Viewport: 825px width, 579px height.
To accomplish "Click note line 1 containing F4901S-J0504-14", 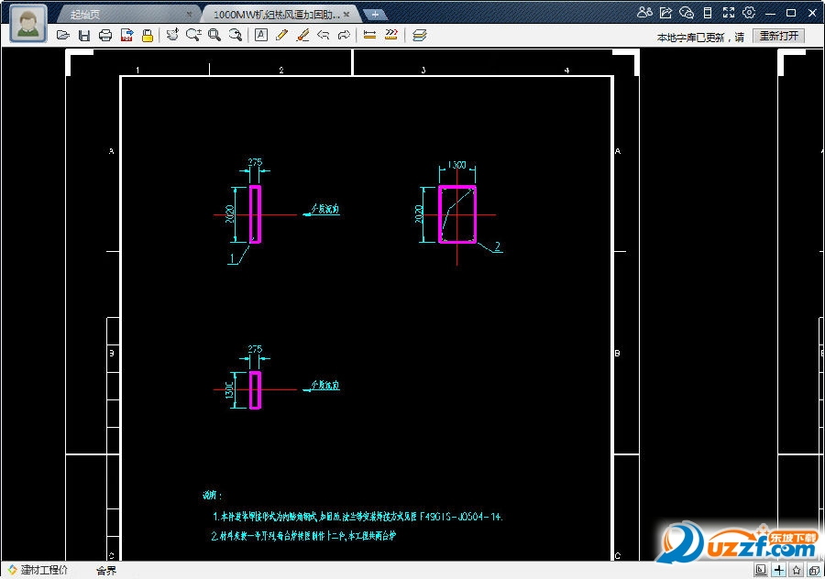I will pyautogui.click(x=357, y=517).
